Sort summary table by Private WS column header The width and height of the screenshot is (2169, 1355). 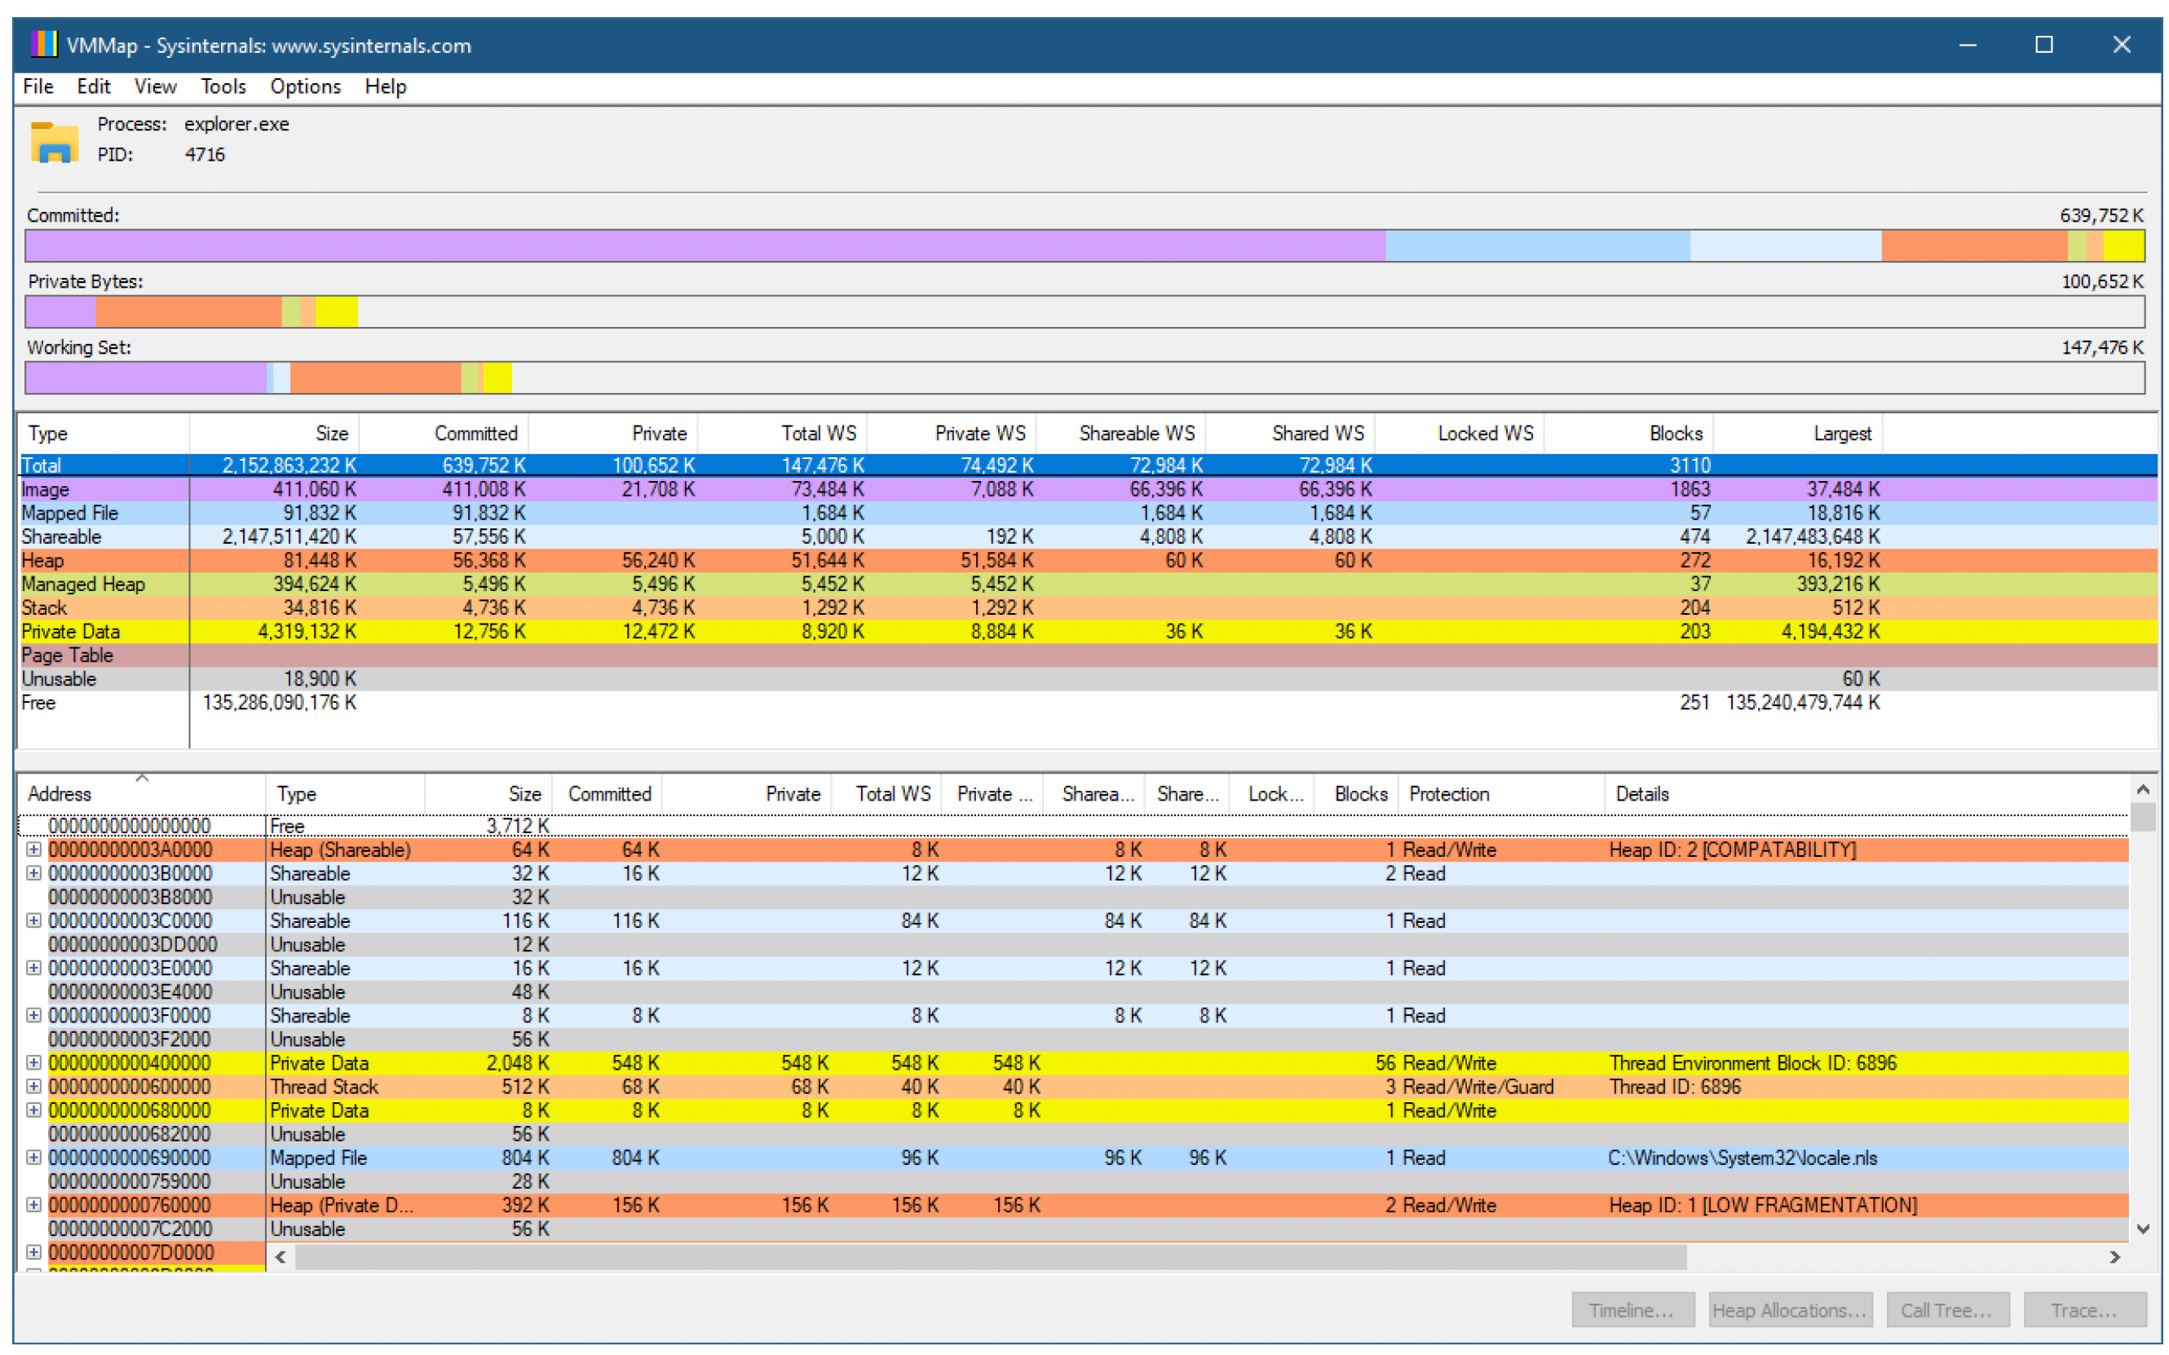click(x=952, y=433)
